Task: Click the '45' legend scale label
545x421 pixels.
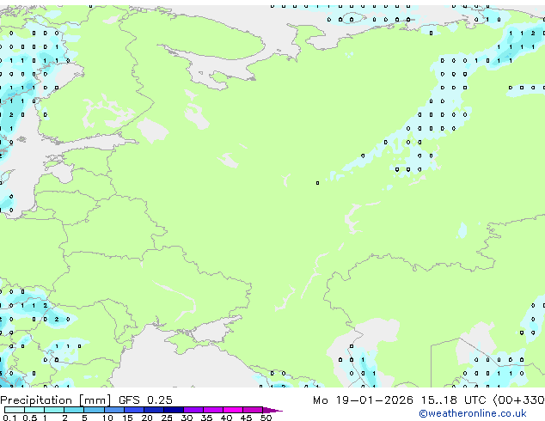Action: click(246, 418)
